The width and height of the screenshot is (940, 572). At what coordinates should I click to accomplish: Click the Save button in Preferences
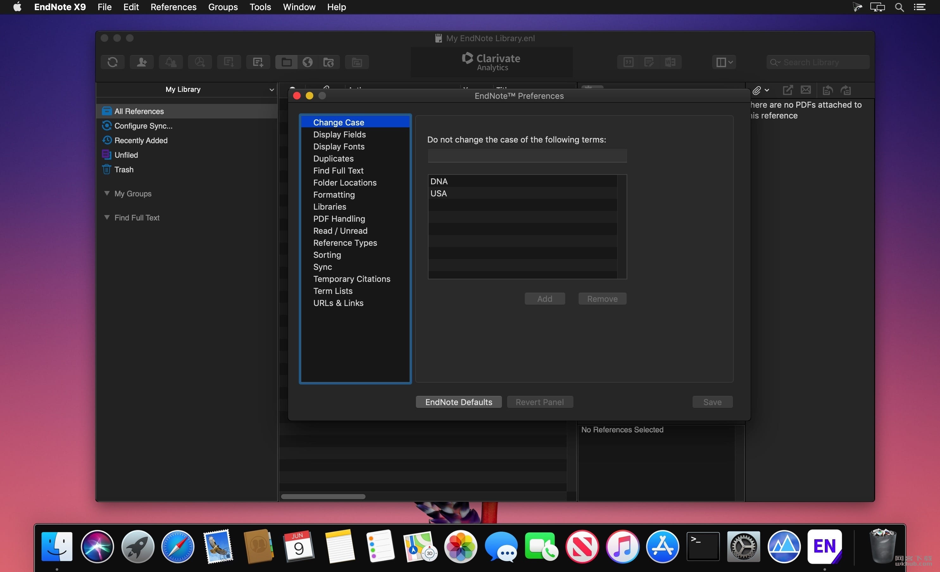712,402
